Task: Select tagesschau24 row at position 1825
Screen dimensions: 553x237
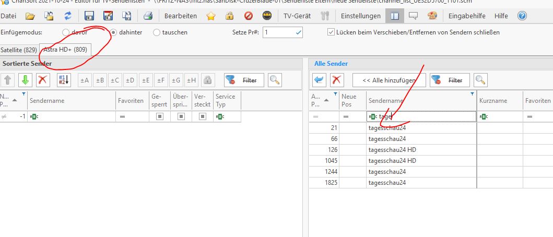Action: click(x=431, y=183)
